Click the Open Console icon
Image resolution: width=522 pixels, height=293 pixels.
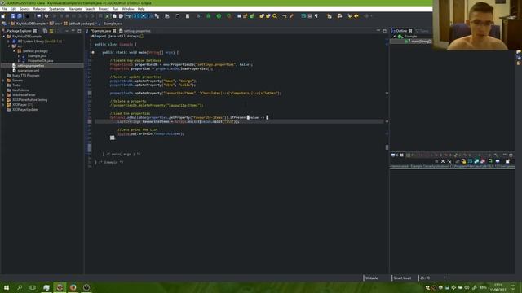(507, 161)
